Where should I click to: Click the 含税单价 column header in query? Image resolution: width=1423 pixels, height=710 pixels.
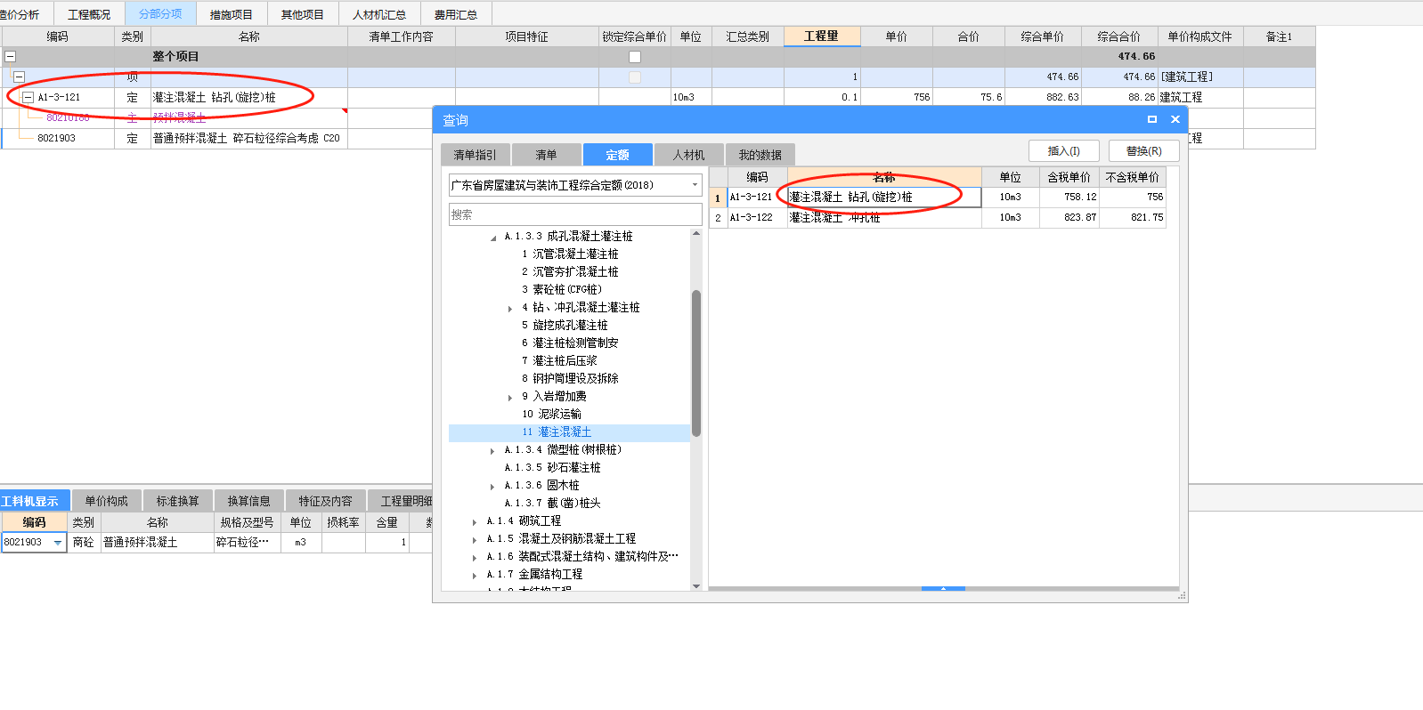click(1069, 177)
